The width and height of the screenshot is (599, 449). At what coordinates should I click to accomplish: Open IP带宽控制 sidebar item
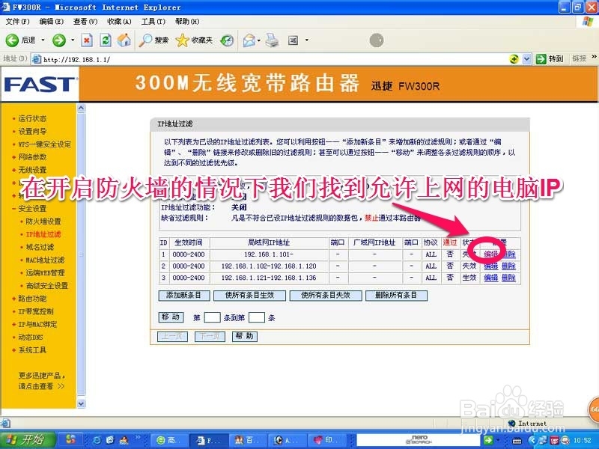pos(36,311)
